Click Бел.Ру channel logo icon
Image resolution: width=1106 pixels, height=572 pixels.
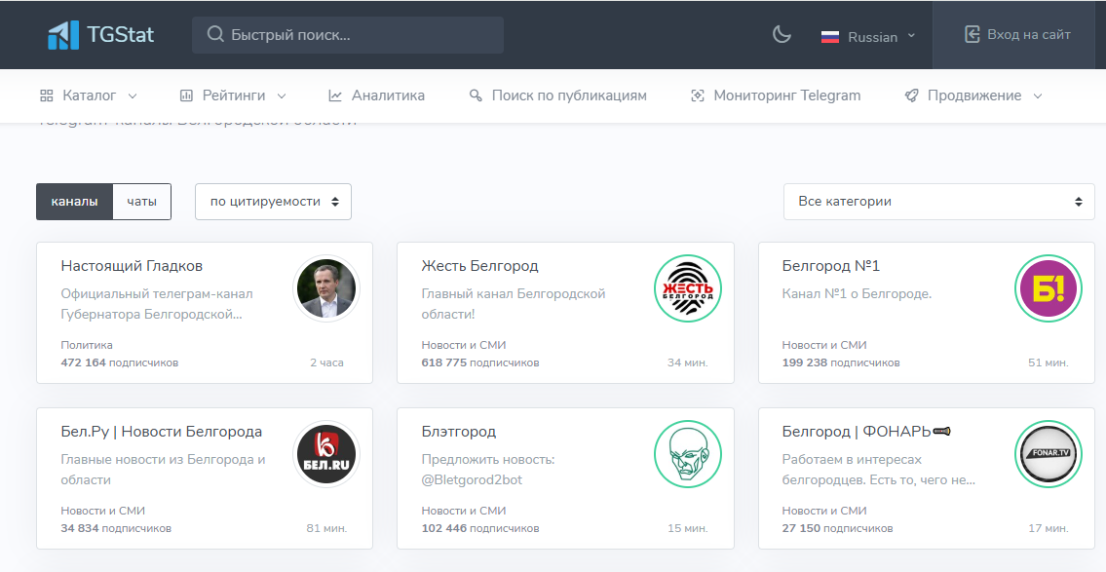(x=326, y=454)
